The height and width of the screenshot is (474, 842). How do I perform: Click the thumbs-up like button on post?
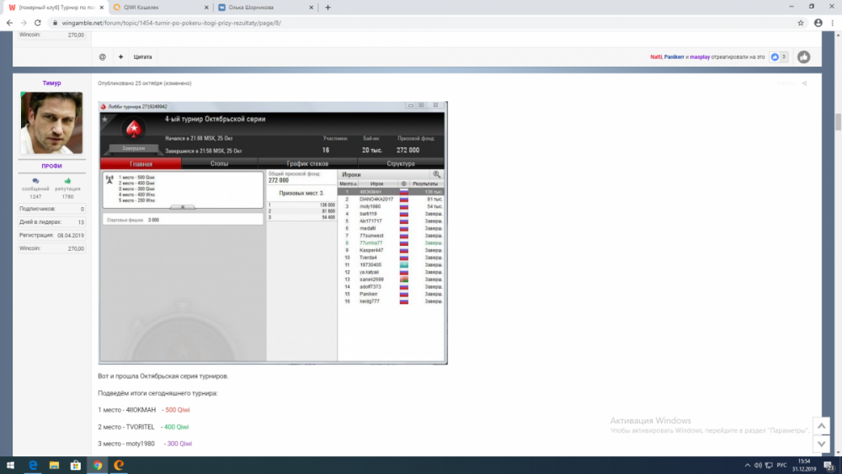tap(804, 57)
